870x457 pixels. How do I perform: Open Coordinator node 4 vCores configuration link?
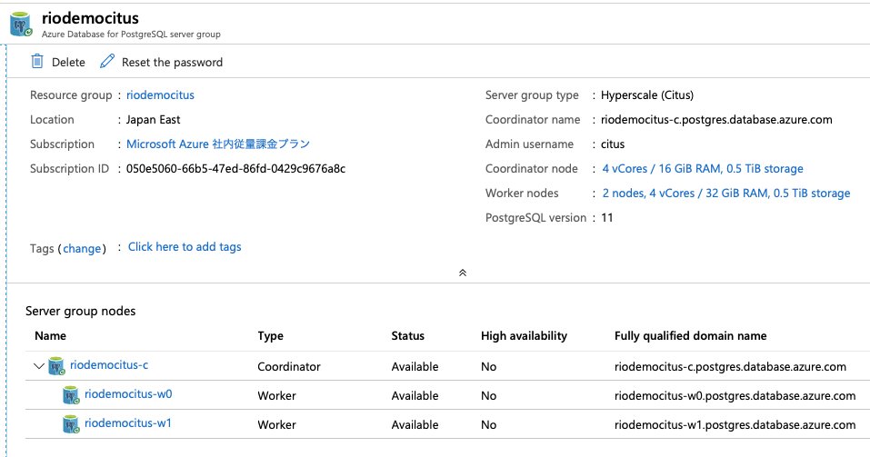point(703,169)
